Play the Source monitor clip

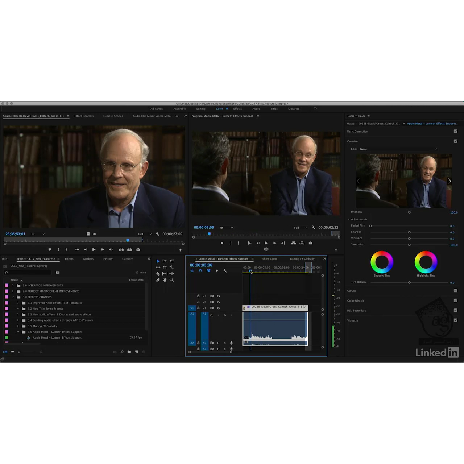[x=94, y=249]
